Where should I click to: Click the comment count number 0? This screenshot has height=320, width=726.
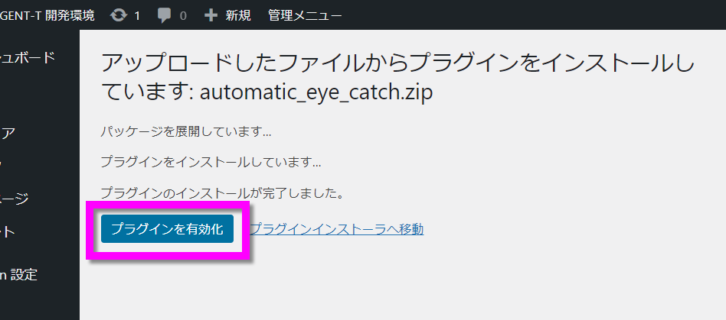pos(183,15)
